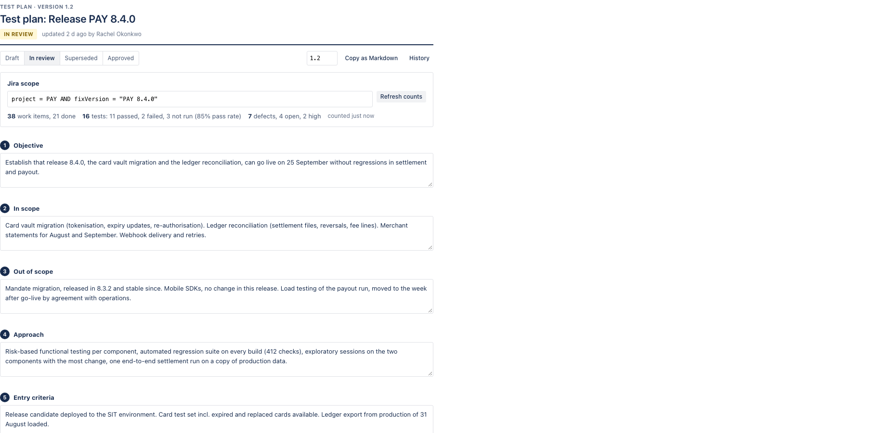Edit the Jira scope JQL query field
Image resolution: width=886 pixels, height=433 pixels.
click(190, 99)
